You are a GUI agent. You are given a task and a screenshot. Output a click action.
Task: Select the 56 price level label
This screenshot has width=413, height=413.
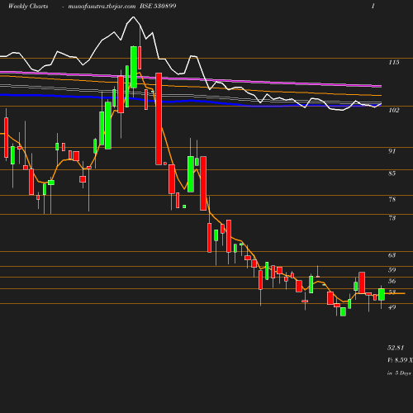pos(392,281)
